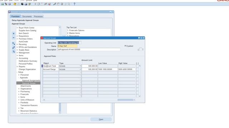Open Type dropdown for Account Range row
This screenshot has width=229, height=128.
point(80,69)
